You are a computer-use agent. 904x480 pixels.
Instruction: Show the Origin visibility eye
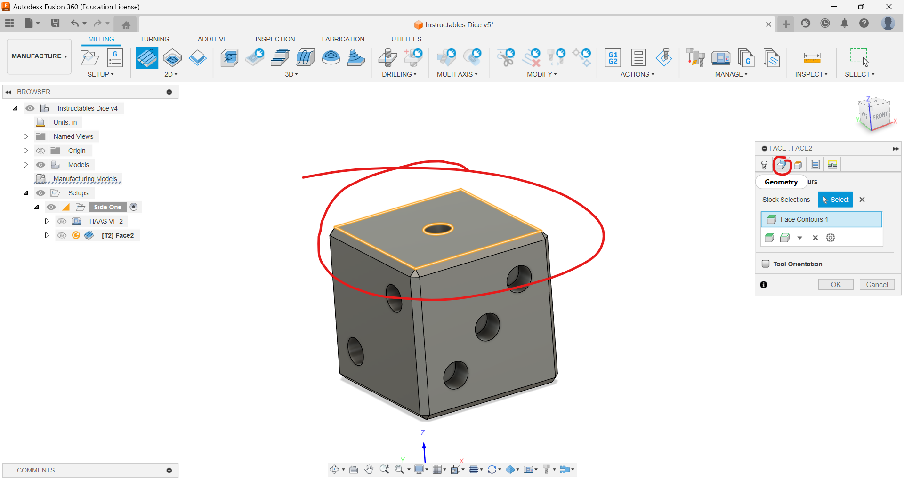point(40,150)
